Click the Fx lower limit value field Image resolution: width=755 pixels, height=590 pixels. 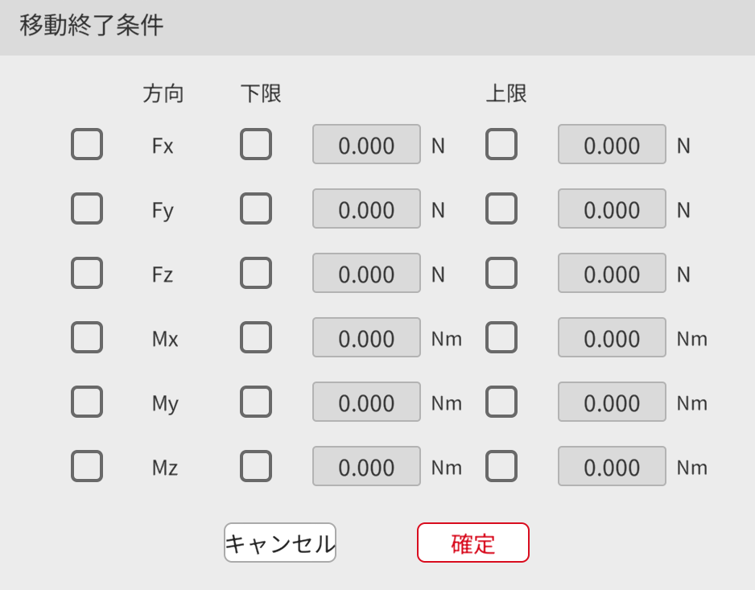pos(366,145)
